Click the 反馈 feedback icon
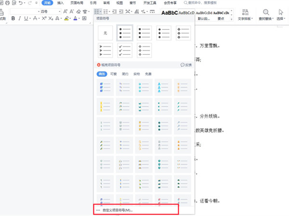The height and width of the screenshot is (216, 289). point(186,64)
